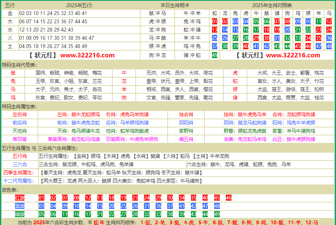This screenshot has width=336, height=225.
Task: Click the 单双笔 category cell
Action: click(x=20, y=139)
